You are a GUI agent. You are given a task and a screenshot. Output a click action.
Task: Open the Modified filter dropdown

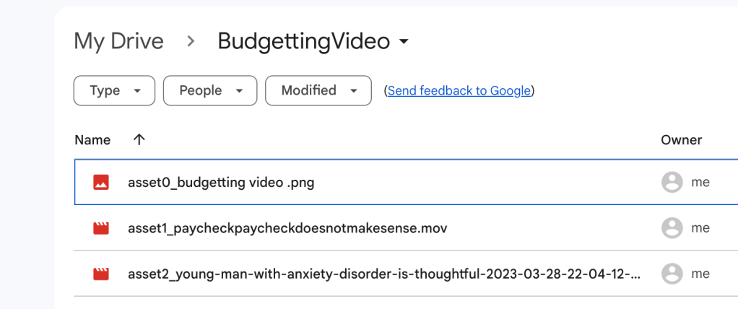coord(318,90)
